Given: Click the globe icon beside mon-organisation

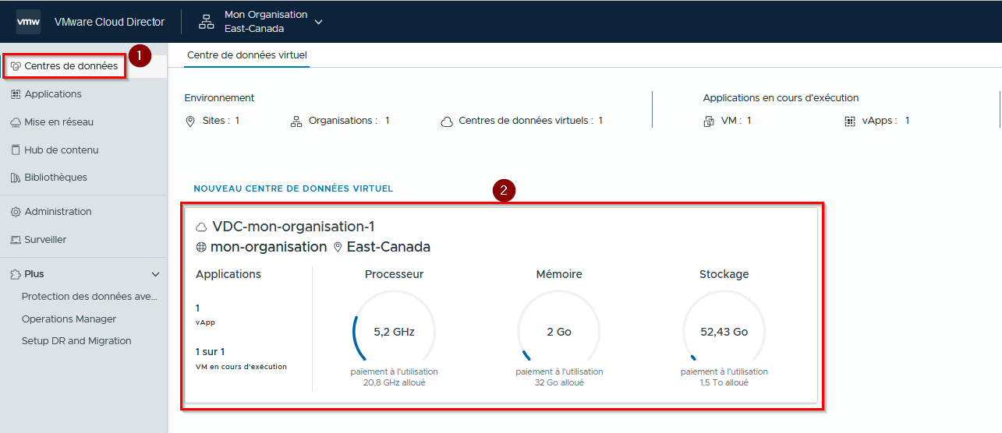Looking at the screenshot, I should (x=201, y=247).
